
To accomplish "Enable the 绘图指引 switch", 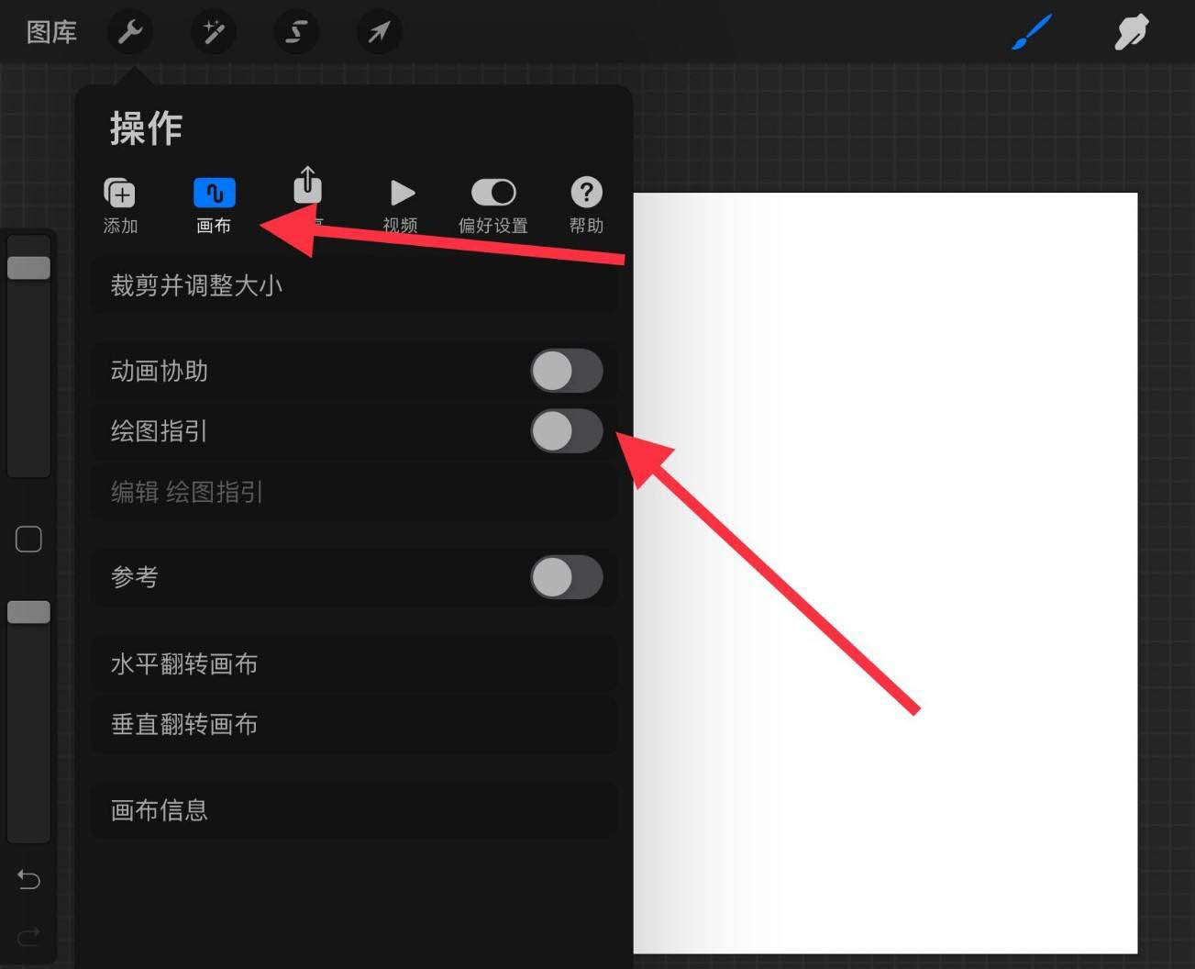I will tap(566, 431).
